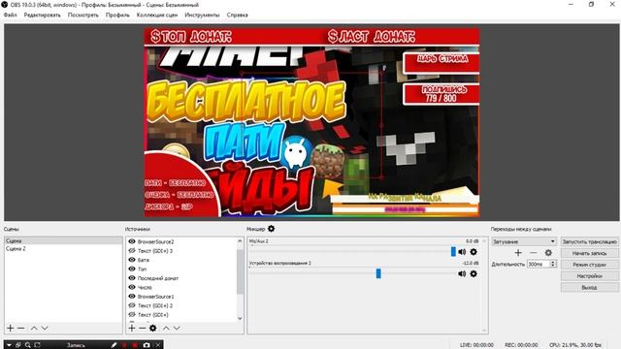621x349 pixels.
Task: Move the selected scene down
Action: pyautogui.click(x=45, y=328)
